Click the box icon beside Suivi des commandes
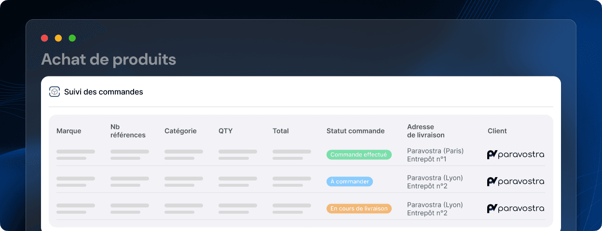 pyautogui.click(x=55, y=91)
